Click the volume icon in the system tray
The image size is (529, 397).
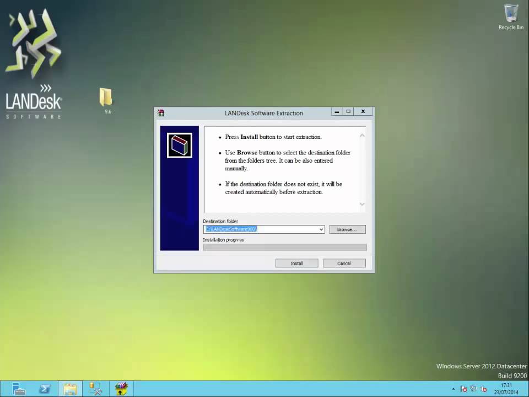pos(484,389)
